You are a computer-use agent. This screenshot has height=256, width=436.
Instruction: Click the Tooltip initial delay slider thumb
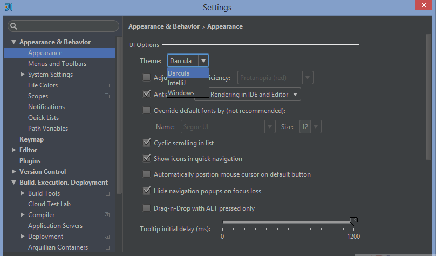click(353, 221)
